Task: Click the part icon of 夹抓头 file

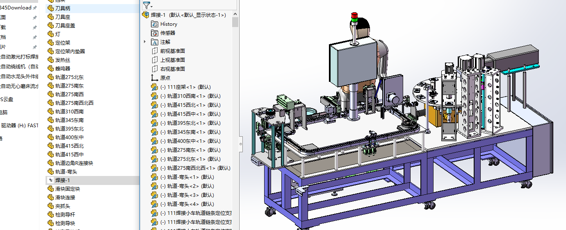Action: [51, 206]
